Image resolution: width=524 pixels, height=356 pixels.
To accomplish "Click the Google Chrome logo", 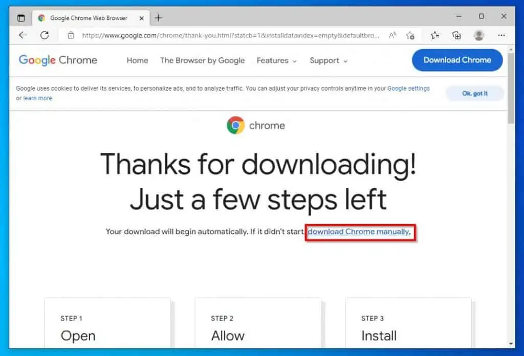I will [x=58, y=60].
